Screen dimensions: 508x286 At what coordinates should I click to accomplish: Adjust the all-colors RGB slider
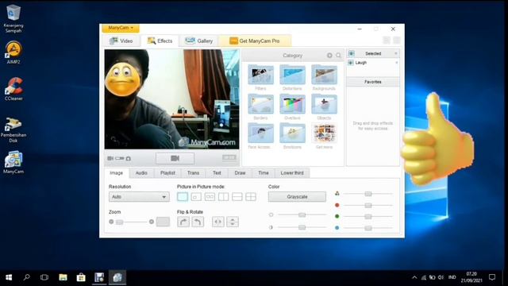368,194
